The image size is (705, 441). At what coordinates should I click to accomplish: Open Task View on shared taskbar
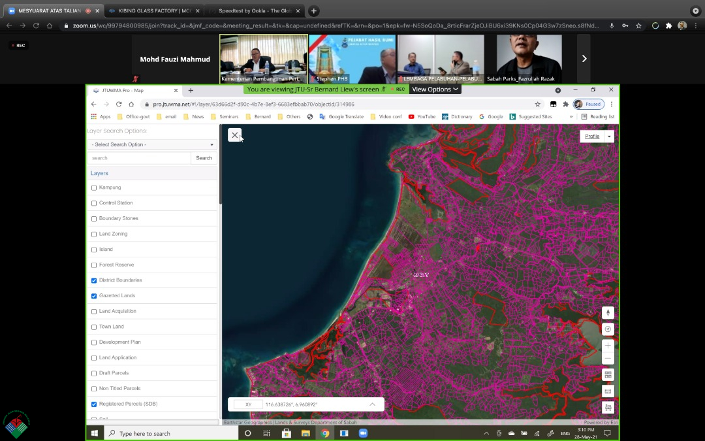click(x=266, y=433)
